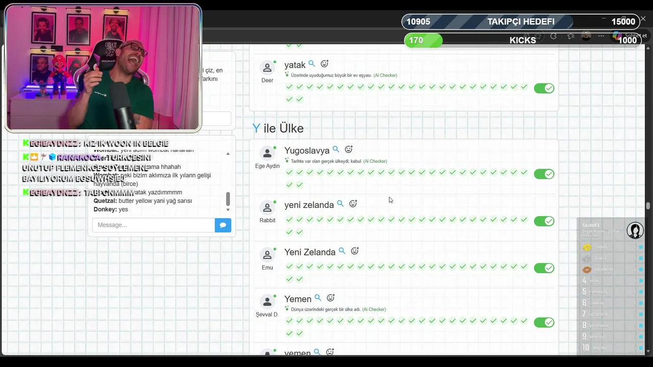Click Rabbit's answer text yeni zelanda
653x367 pixels.
(x=309, y=205)
